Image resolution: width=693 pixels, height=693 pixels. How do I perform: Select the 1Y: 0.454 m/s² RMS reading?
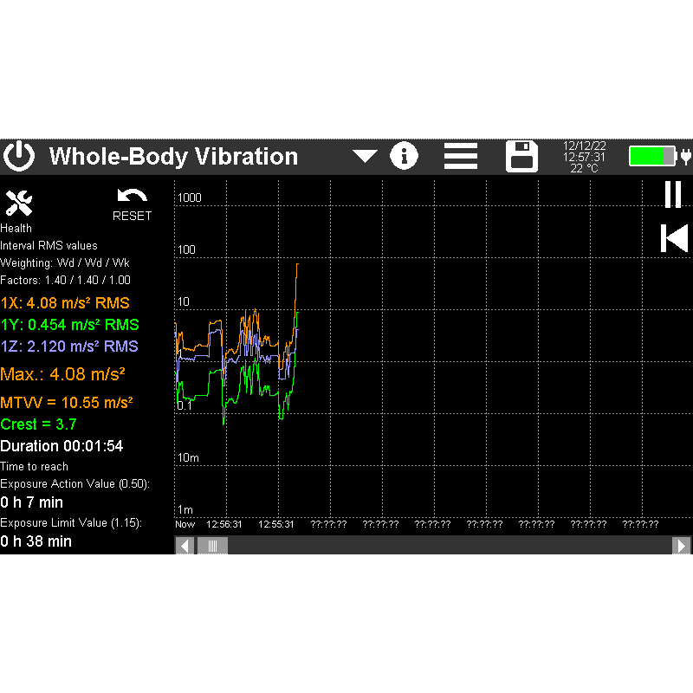tap(70, 325)
